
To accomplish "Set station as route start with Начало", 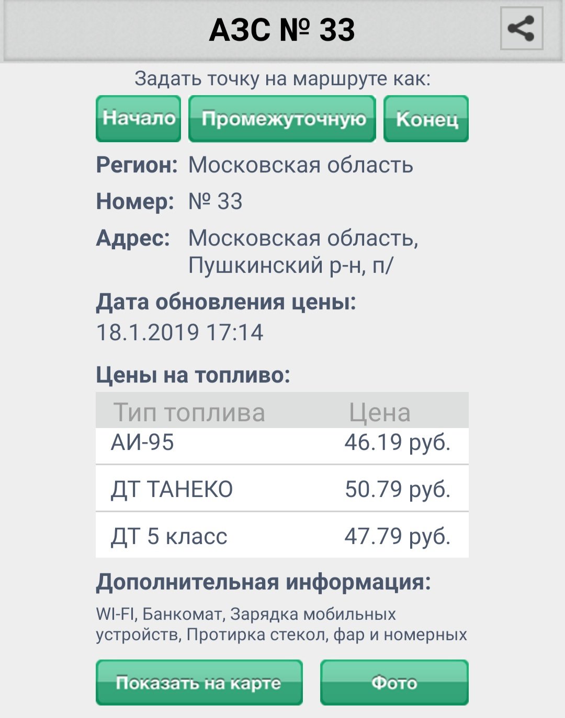I will (139, 119).
